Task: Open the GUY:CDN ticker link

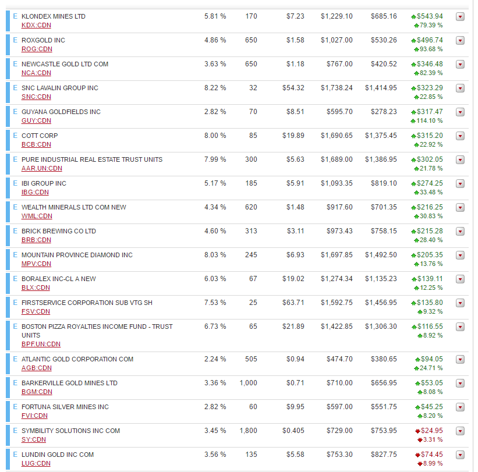Action: click(36, 120)
